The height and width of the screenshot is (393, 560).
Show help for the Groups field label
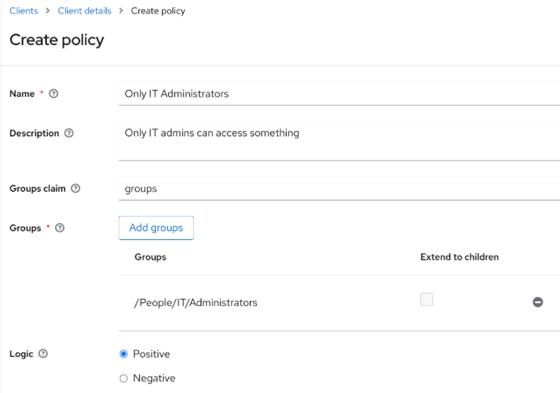(x=60, y=228)
